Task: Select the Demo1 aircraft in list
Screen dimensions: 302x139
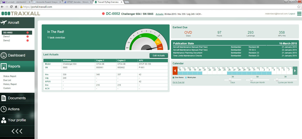Action: tap(7, 37)
